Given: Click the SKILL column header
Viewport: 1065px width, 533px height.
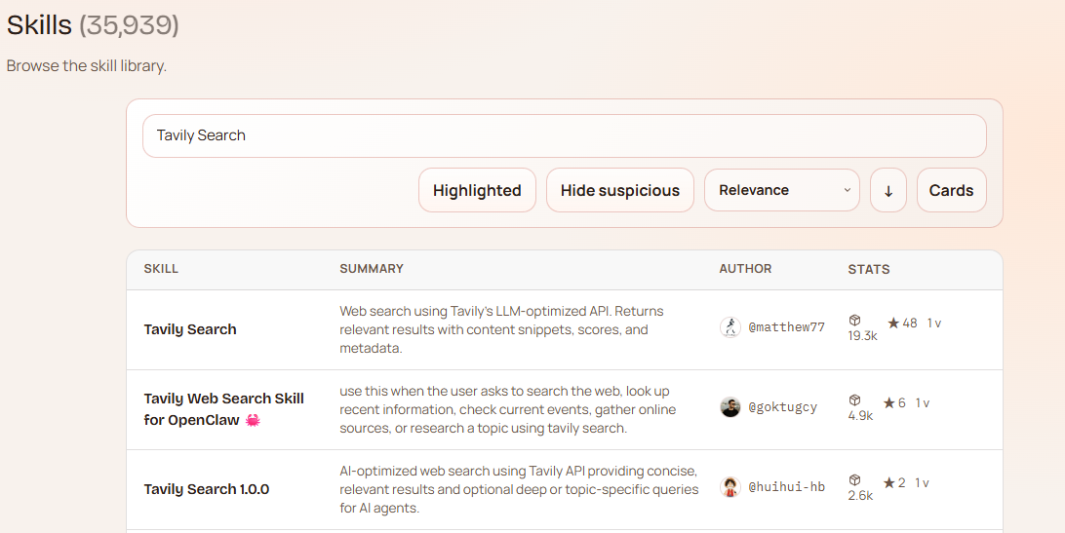Looking at the screenshot, I should 161,269.
